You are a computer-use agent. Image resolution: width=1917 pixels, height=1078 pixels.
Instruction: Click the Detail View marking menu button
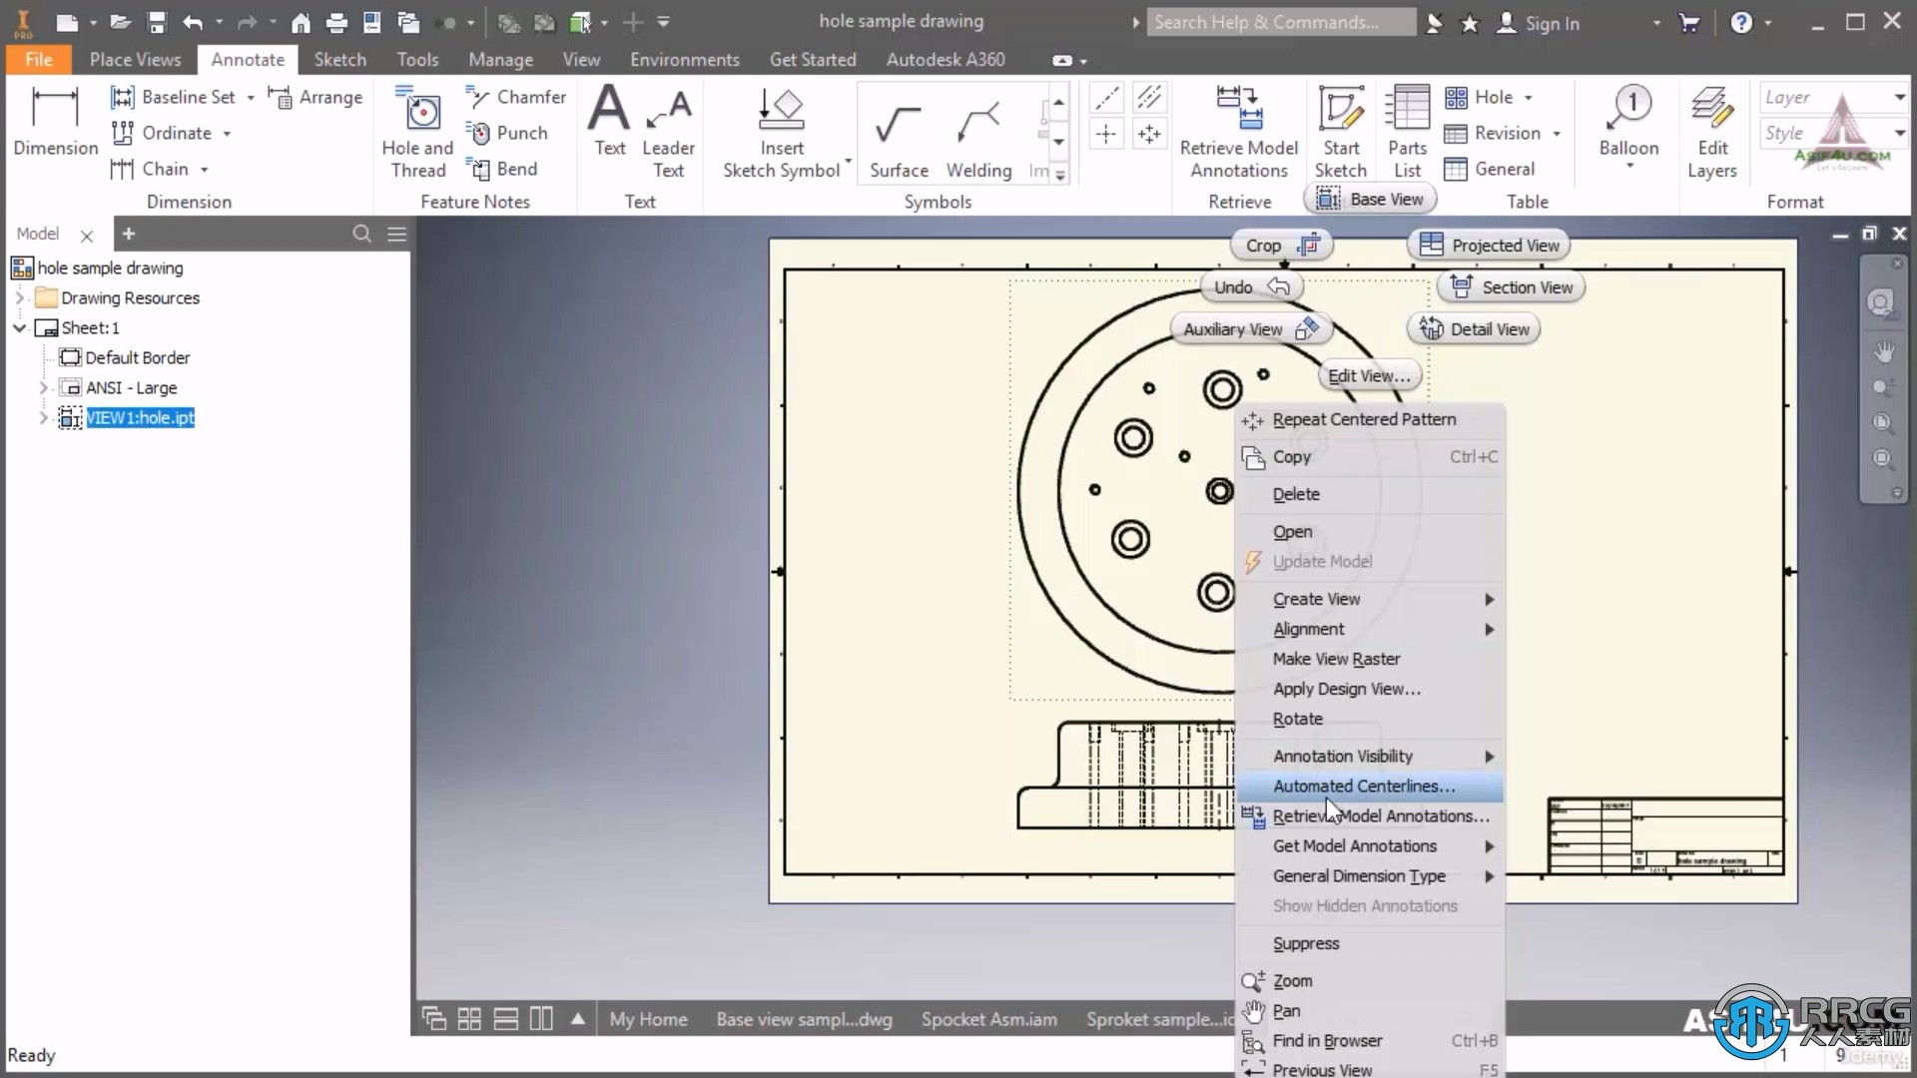click(x=1474, y=329)
